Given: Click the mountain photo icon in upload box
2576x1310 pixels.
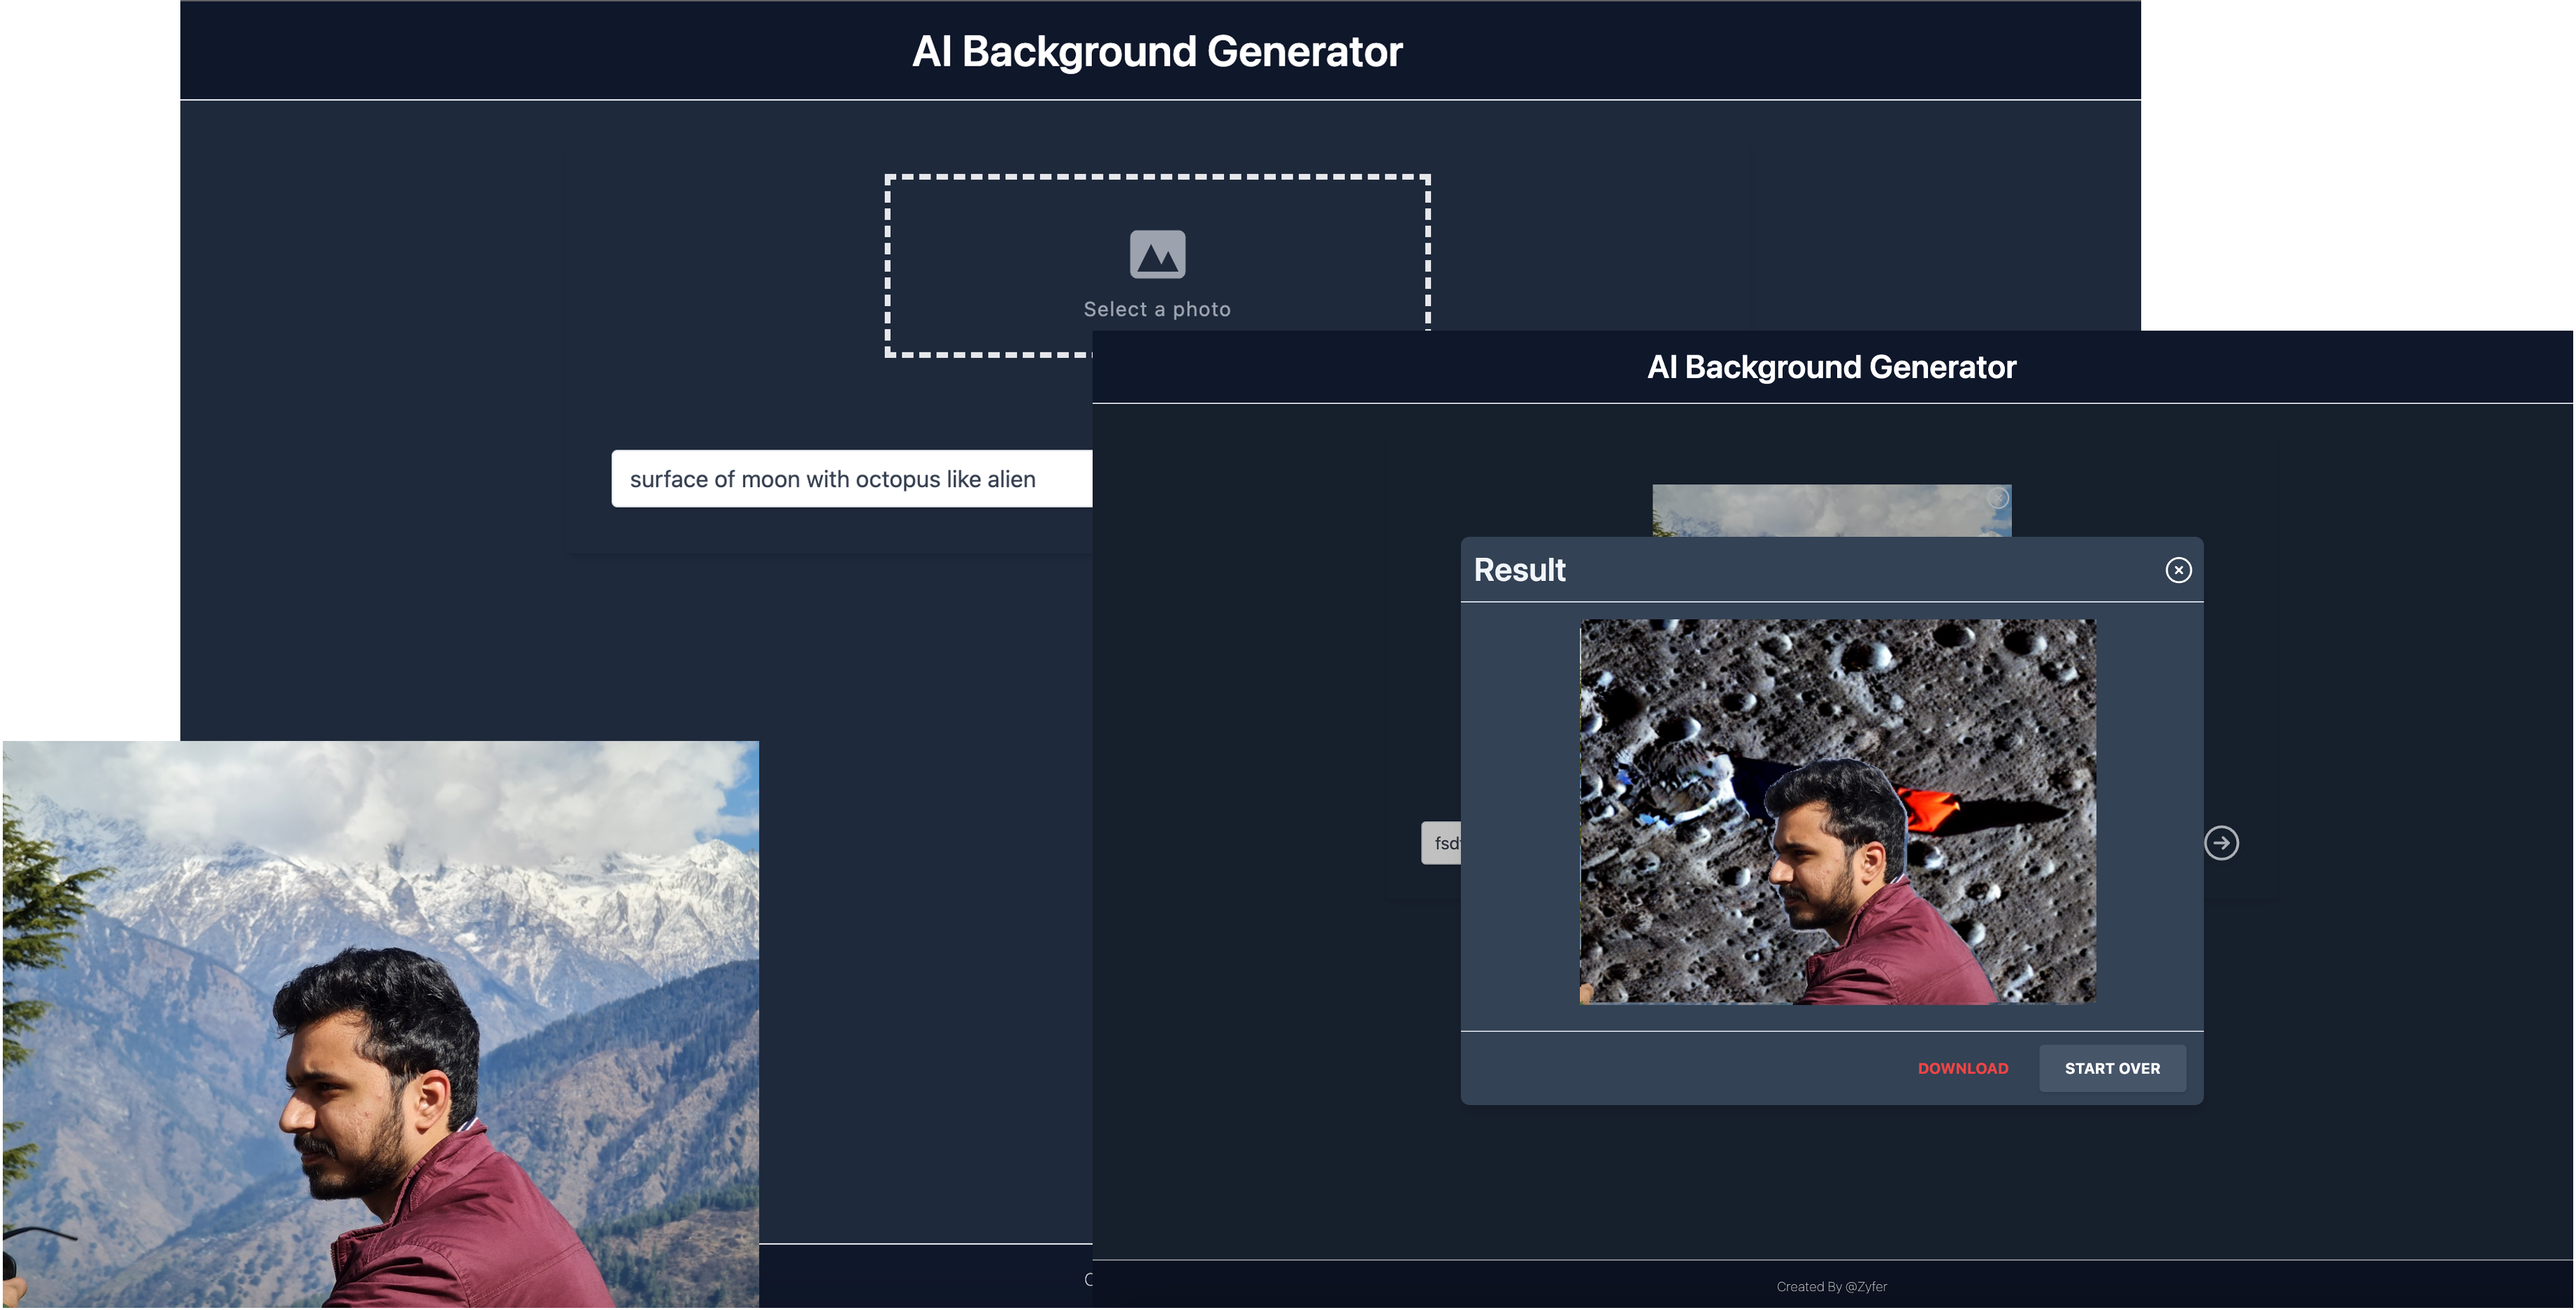Looking at the screenshot, I should coord(1157,256).
